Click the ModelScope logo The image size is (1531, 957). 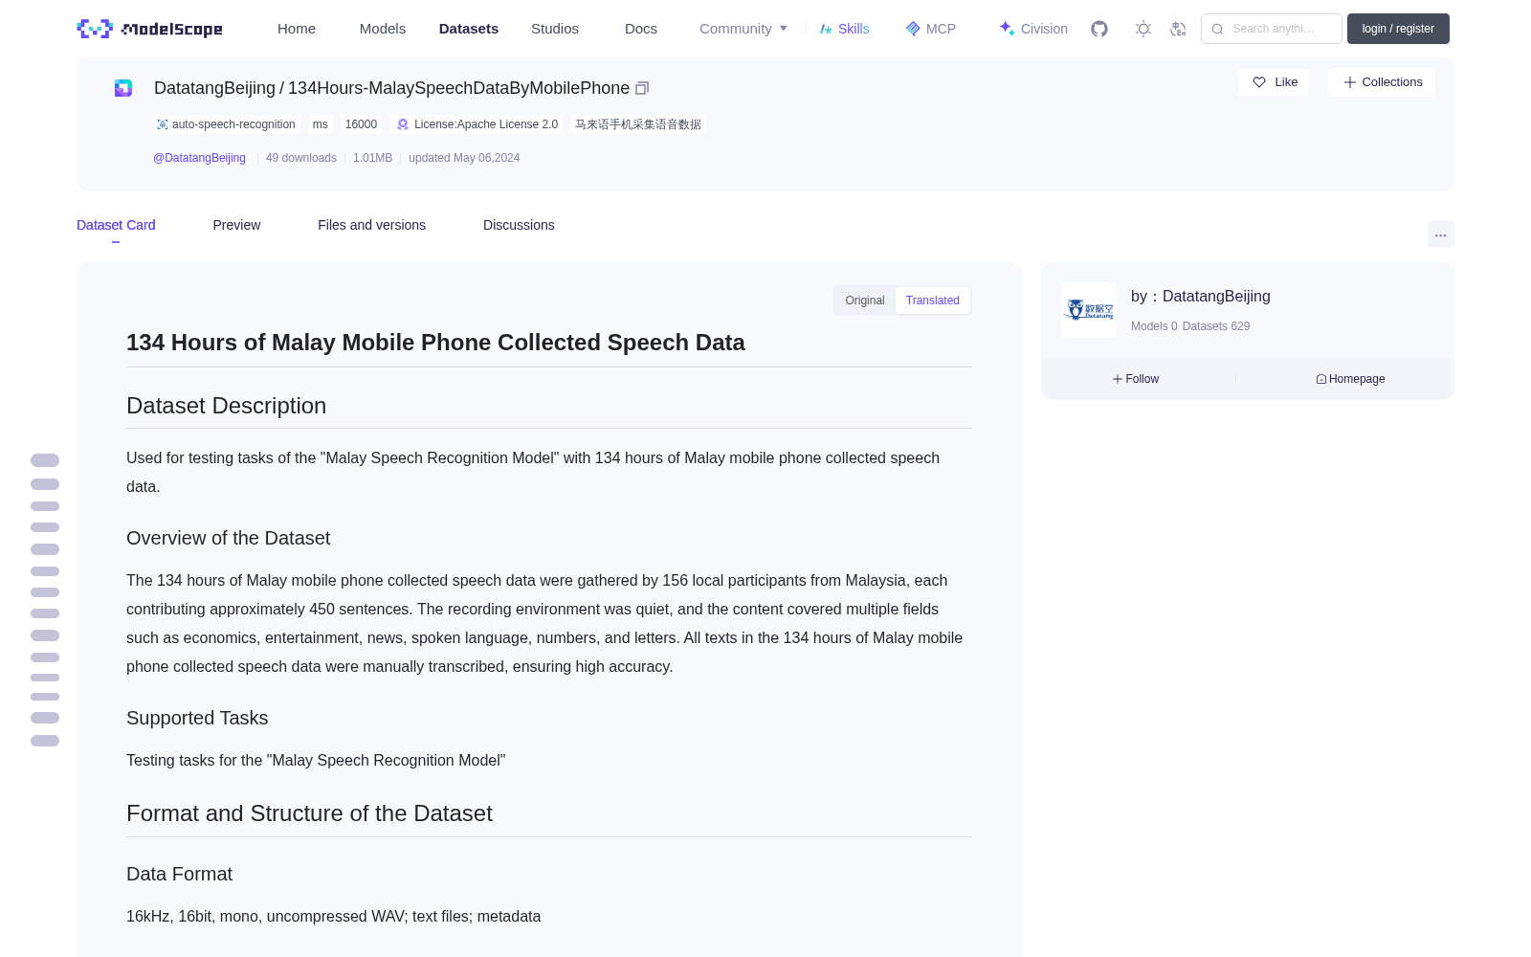click(x=149, y=29)
